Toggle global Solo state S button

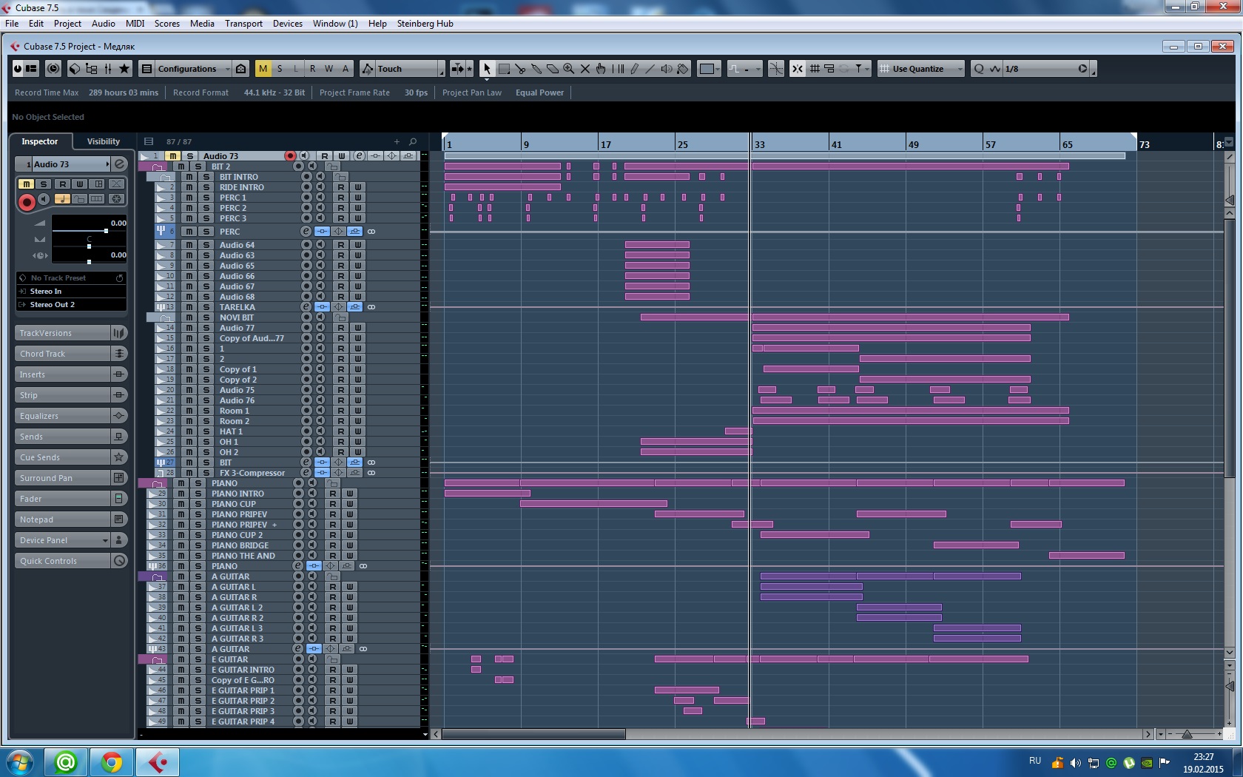click(280, 69)
